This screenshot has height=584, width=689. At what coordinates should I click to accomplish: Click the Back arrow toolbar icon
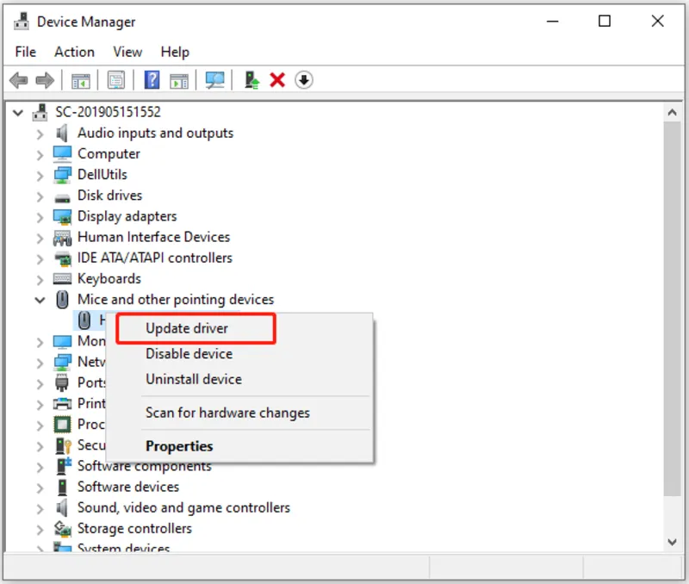18,80
